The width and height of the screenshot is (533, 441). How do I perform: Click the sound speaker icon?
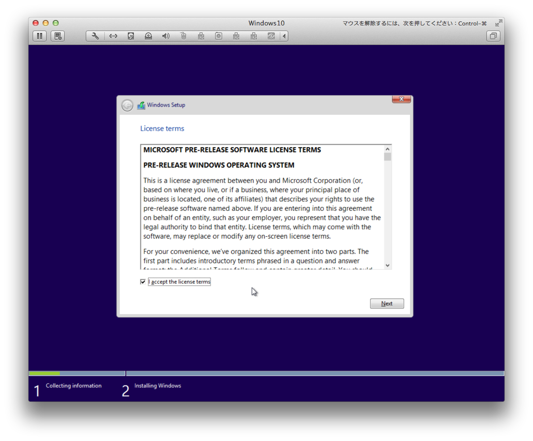point(166,36)
